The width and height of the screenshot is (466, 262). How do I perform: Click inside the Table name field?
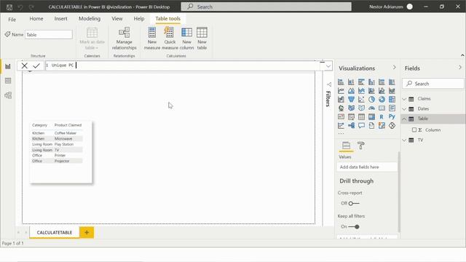tap(49, 35)
